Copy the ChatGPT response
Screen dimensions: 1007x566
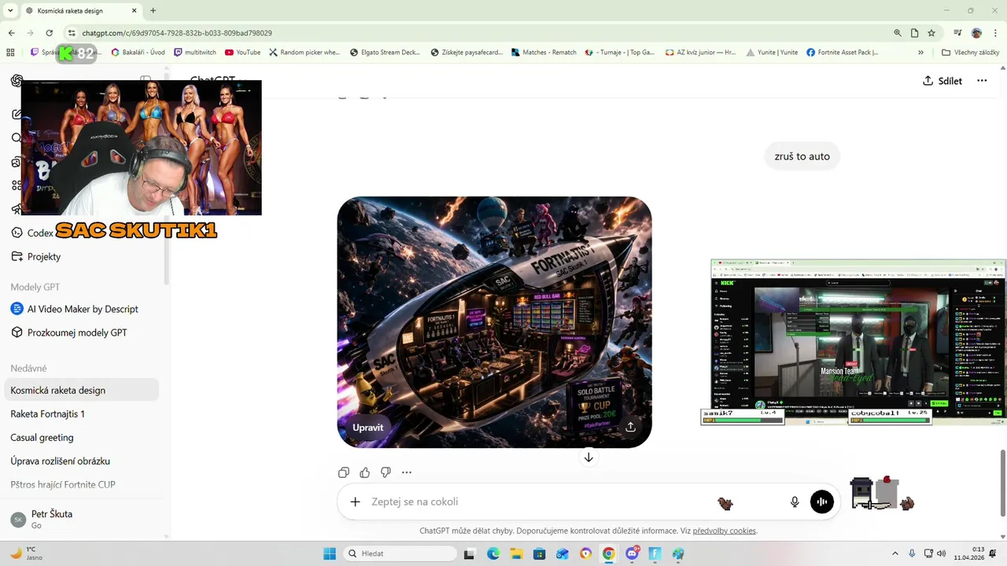(x=344, y=472)
